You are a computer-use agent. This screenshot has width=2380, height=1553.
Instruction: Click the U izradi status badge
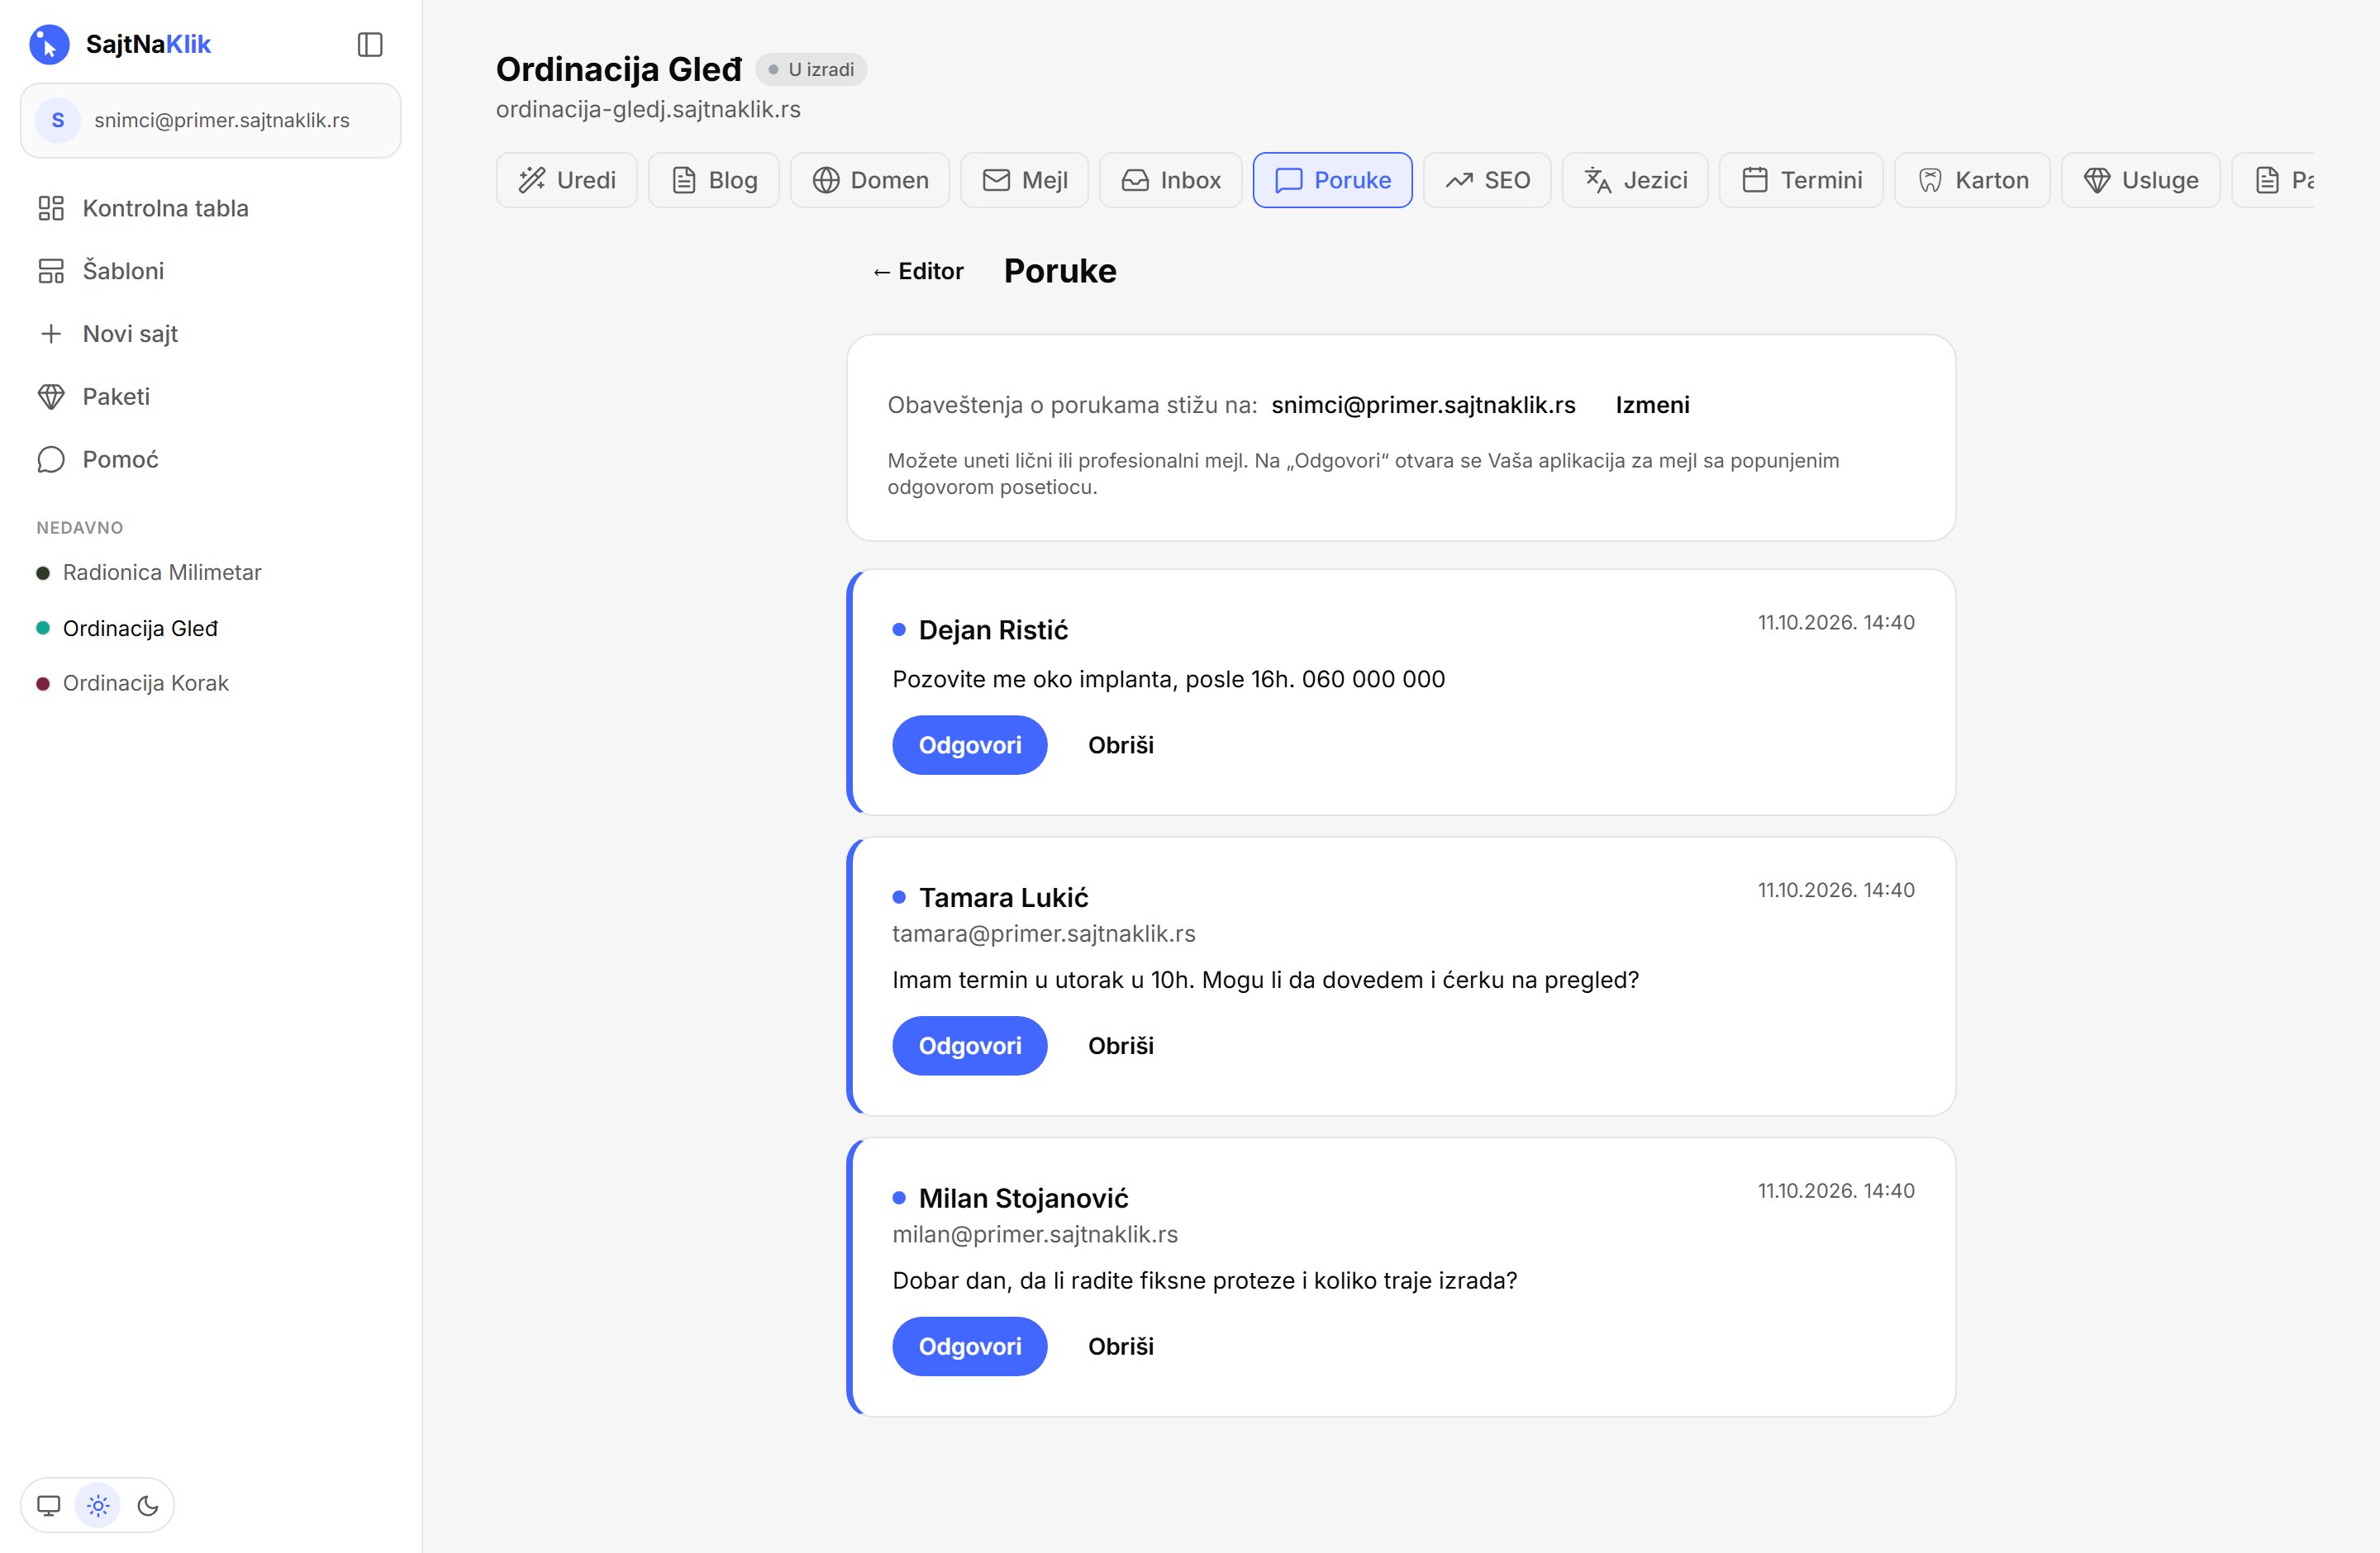(811, 69)
